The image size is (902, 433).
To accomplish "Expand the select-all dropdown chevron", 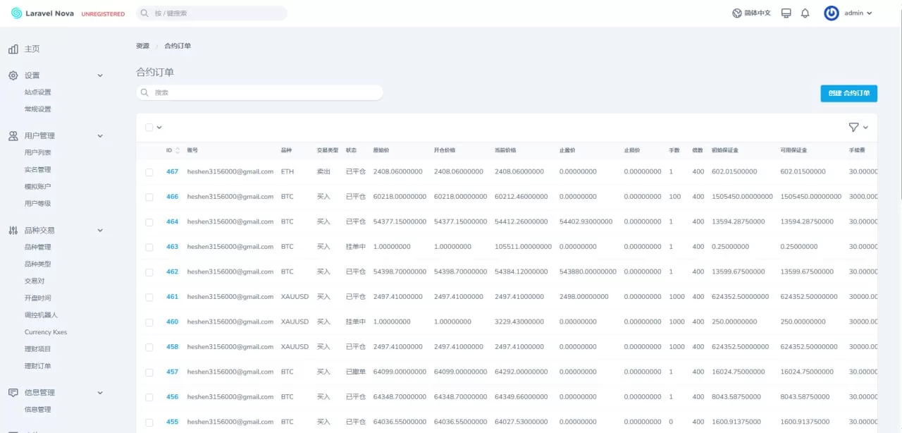I will tap(159, 128).
